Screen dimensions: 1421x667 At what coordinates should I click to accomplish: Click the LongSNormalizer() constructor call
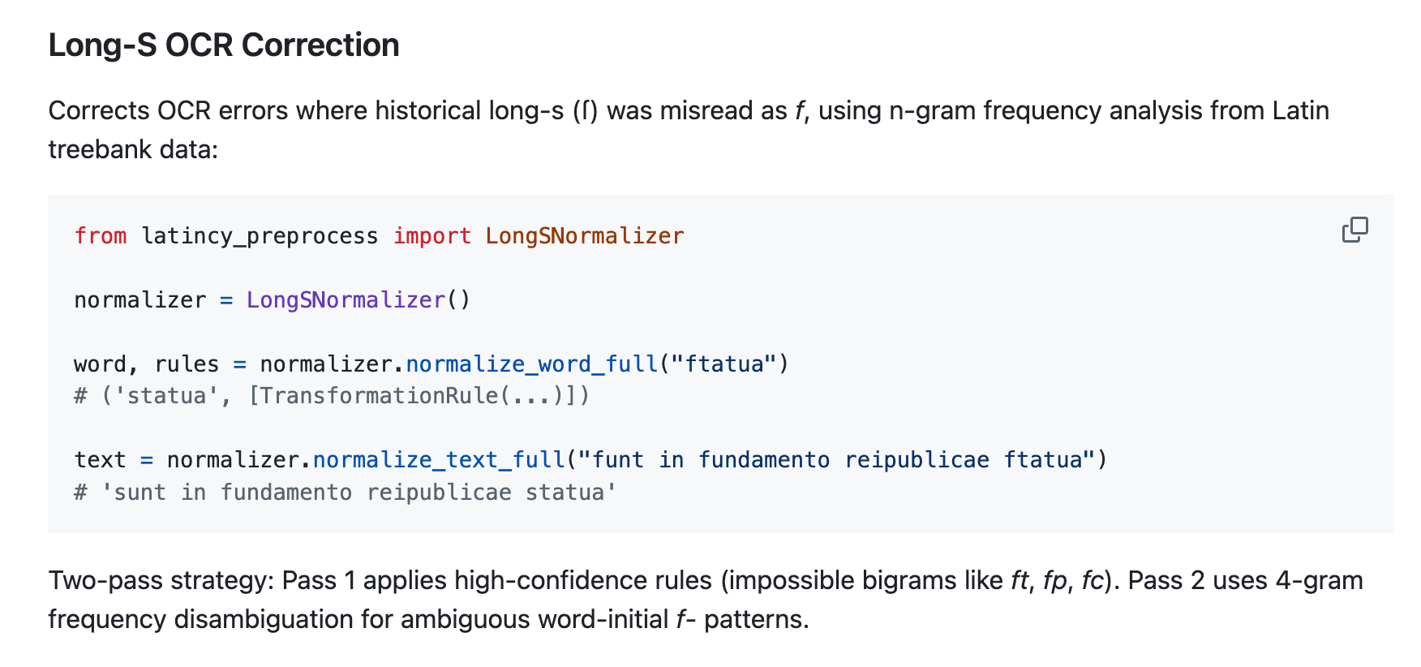pyautogui.click(x=357, y=300)
